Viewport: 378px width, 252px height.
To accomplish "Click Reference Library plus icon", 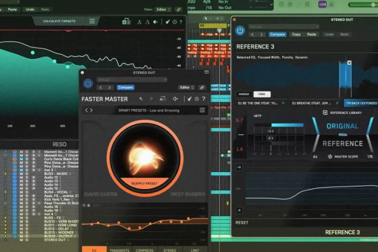I will point(325,113).
